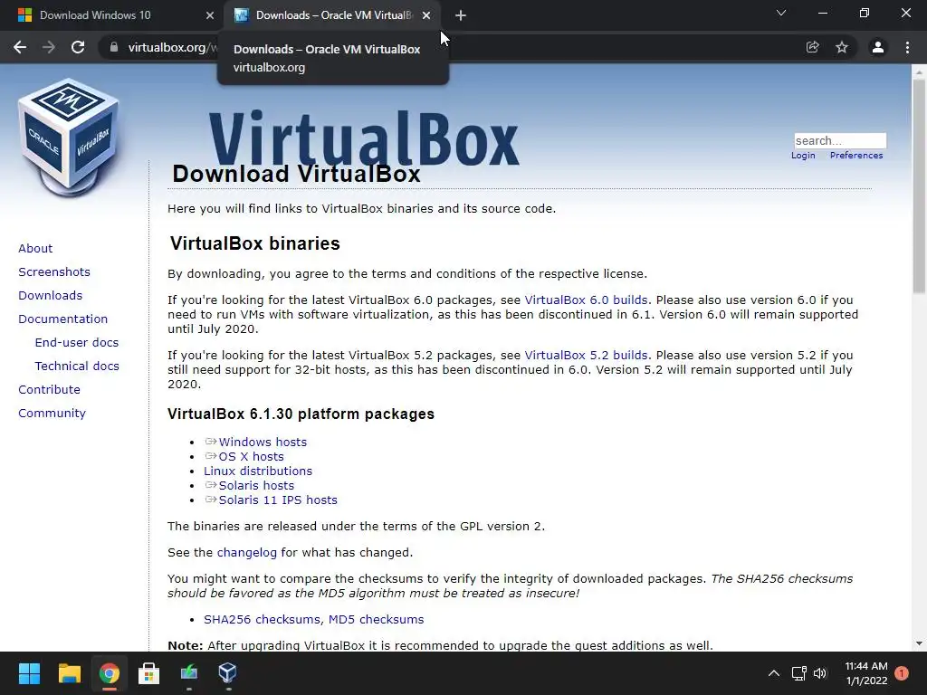The height and width of the screenshot is (695, 927).
Task: Reload the current page
Action: pyautogui.click(x=78, y=47)
